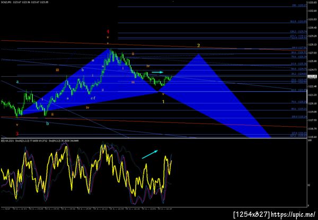Image resolution: width=318 pixels, height=220 pixels.
Task: Click the highlighted current price marker
Action: [313, 76]
